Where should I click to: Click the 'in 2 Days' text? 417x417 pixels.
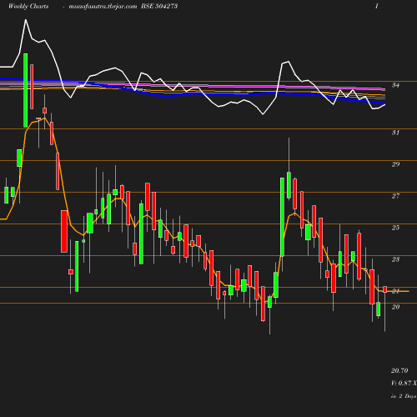(x=404, y=396)
